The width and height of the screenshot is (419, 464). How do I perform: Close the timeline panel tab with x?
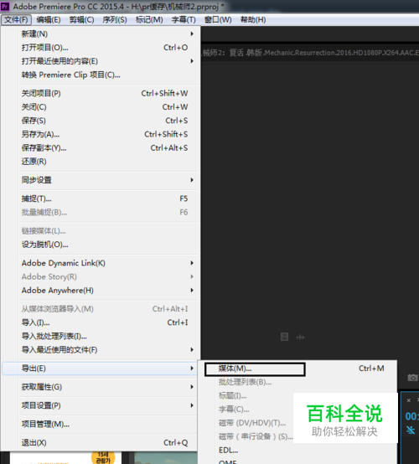409,400
